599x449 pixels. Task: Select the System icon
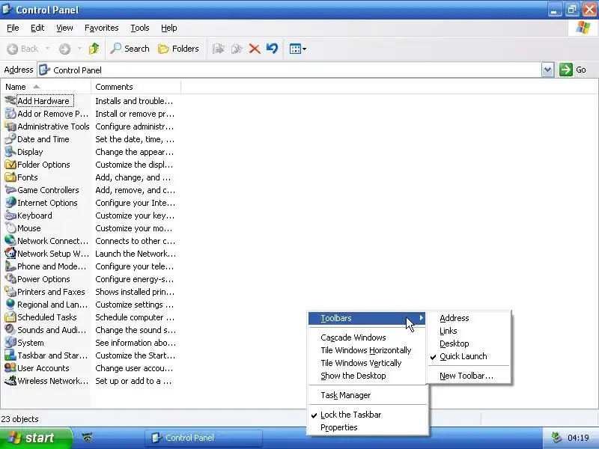[10, 343]
